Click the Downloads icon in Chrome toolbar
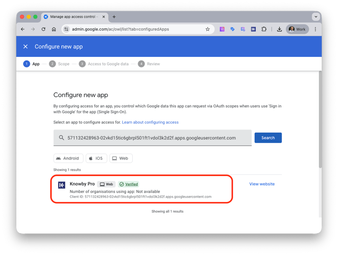 (279, 29)
